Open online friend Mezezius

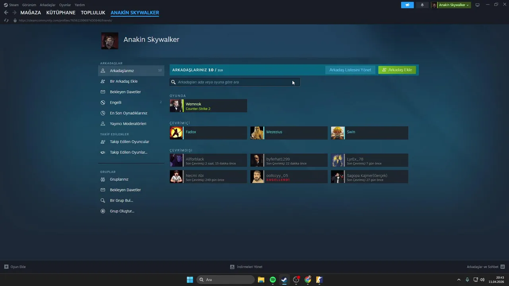point(289,133)
